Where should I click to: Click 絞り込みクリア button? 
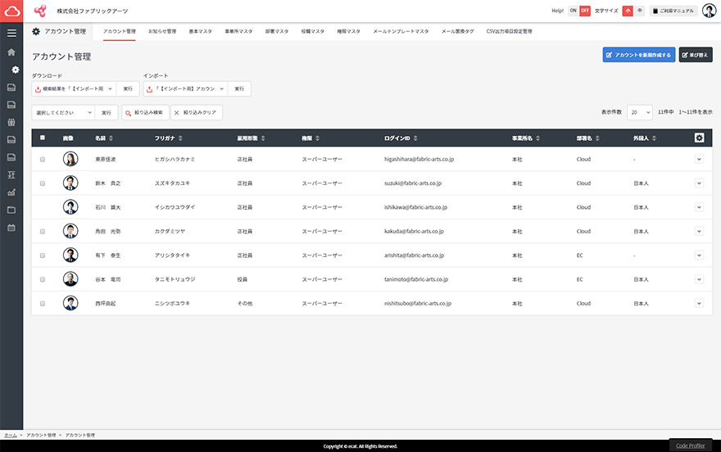click(x=197, y=112)
